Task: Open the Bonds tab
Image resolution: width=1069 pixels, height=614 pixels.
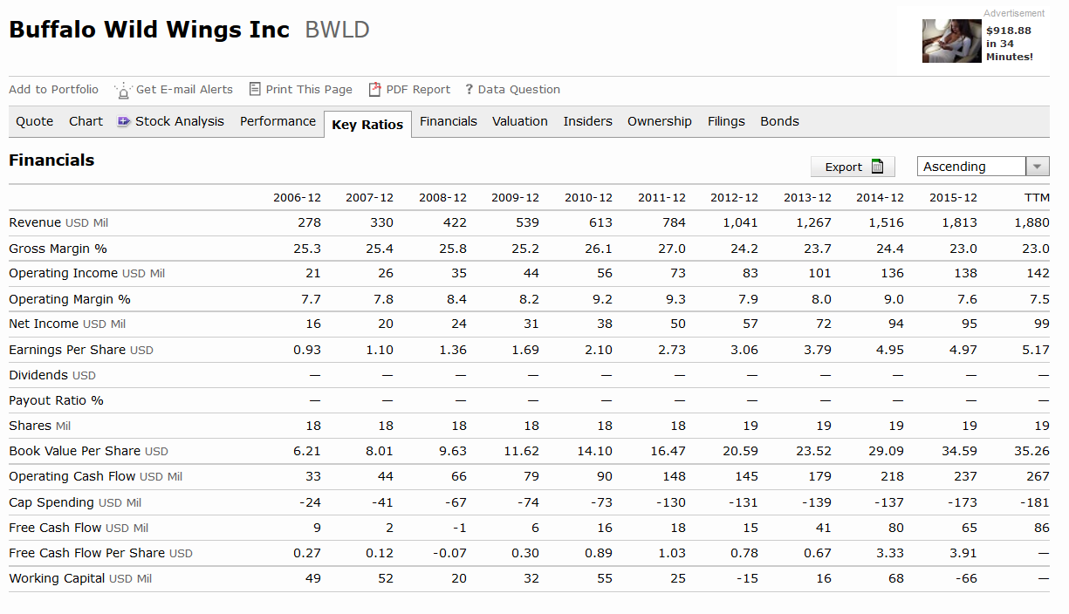Action: [779, 121]
